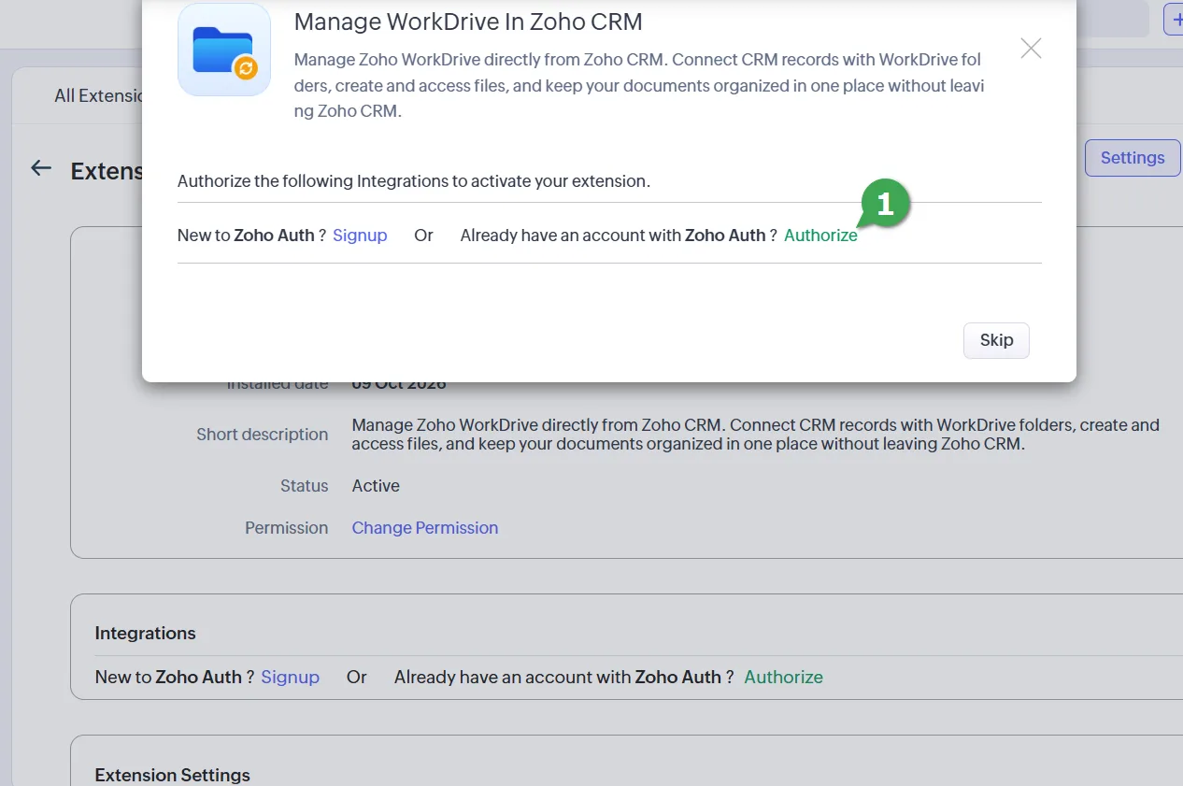Image resolution: width=1183 pixels, height=786 pixels.
Task: Click the 'Extension Settings' heading
Action: point(173,775)
